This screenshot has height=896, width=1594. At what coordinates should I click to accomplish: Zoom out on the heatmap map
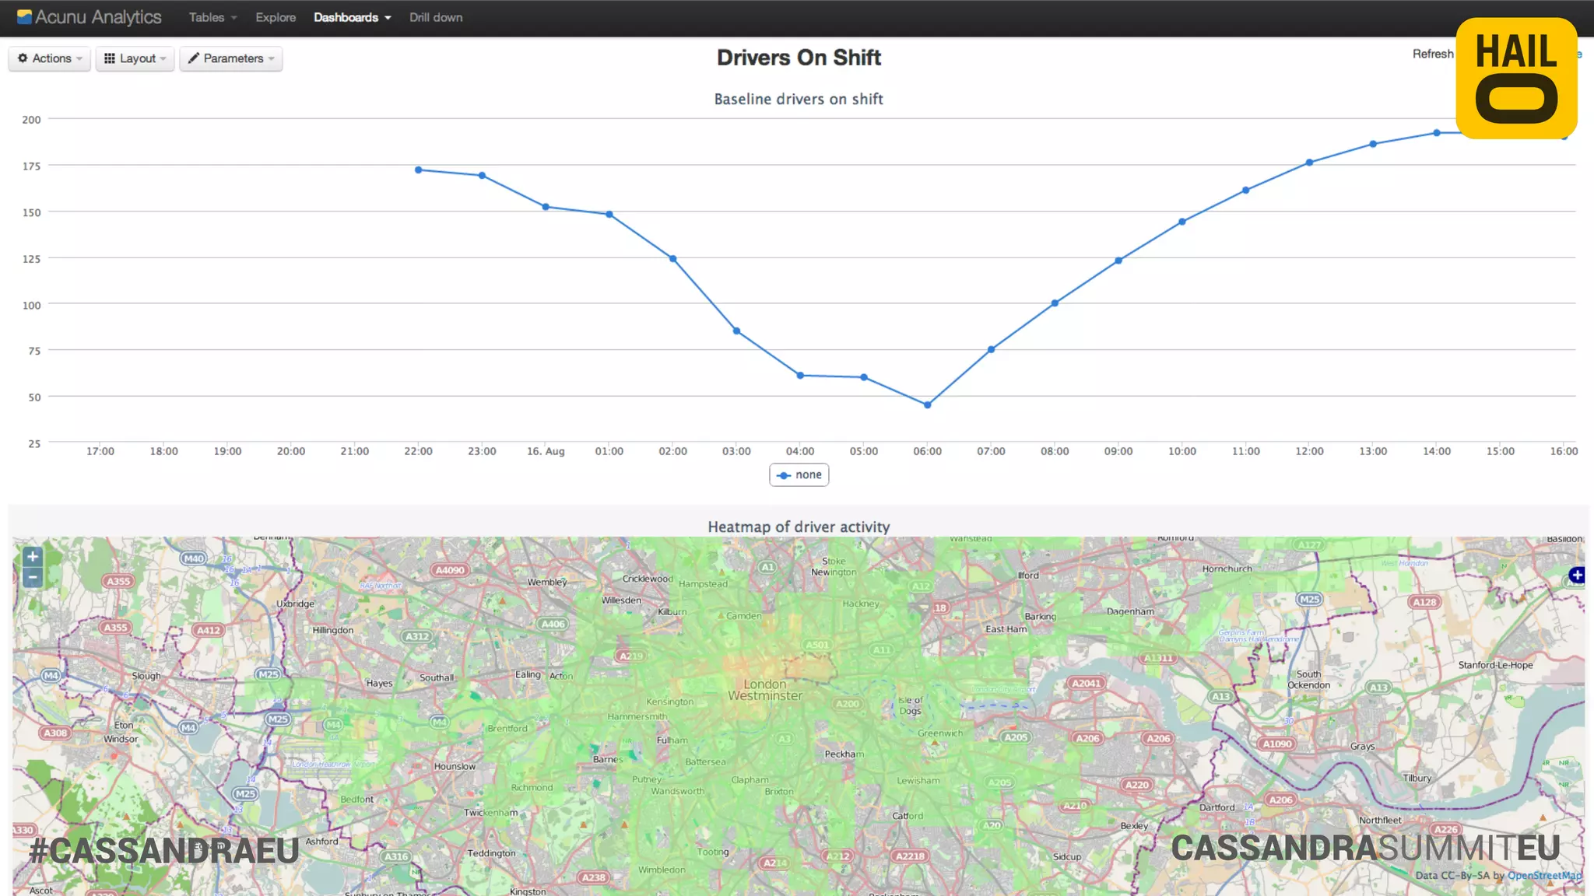point(32,577)
